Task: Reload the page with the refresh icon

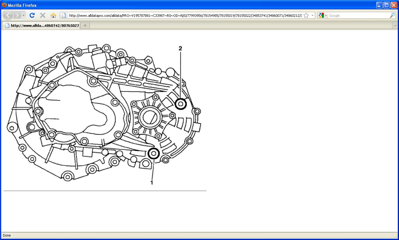Action: click(x=32, y=15)
